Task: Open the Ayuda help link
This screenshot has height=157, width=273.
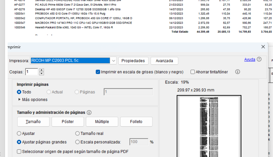Action: pyautogui.click(x=250, y=60)
